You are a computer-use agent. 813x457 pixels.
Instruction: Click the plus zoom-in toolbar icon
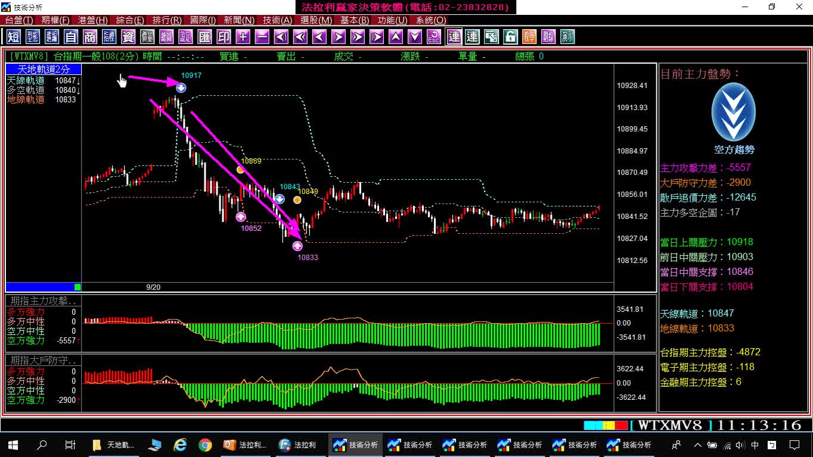point(243,37)
